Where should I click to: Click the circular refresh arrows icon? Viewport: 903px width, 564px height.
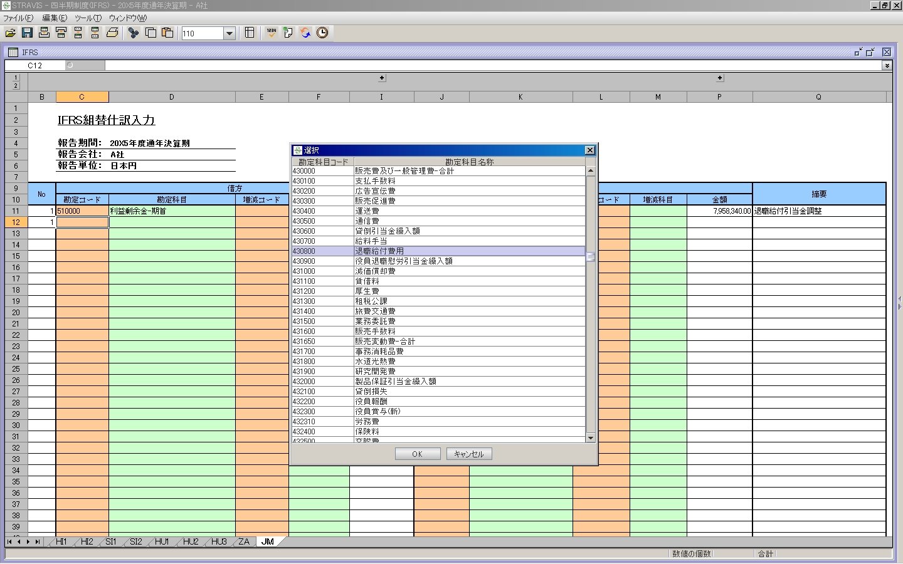(305, 33)
